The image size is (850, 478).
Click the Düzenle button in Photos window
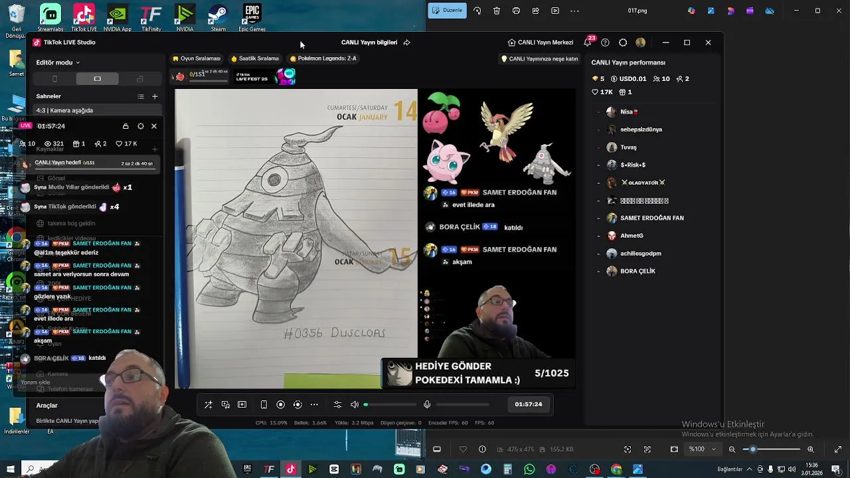pos(447,11)
